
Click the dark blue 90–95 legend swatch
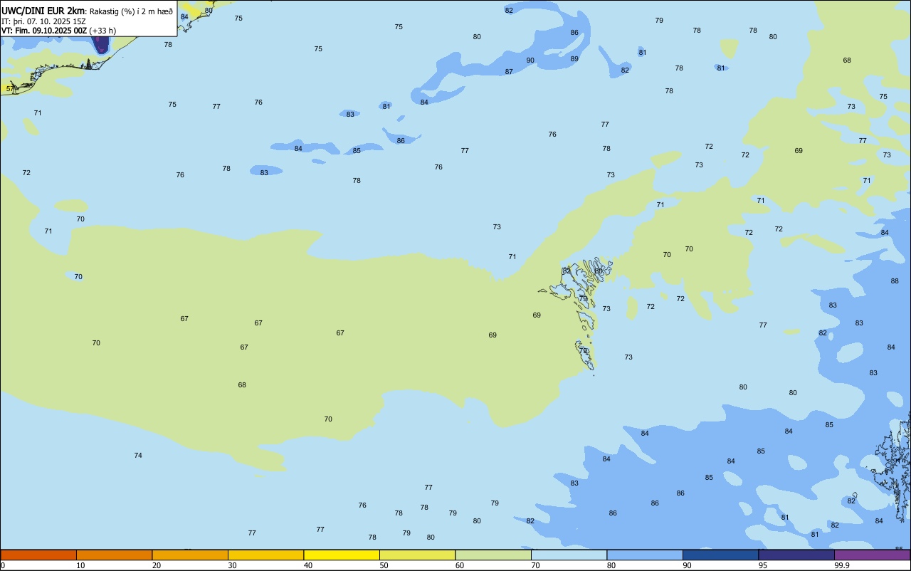720,555
